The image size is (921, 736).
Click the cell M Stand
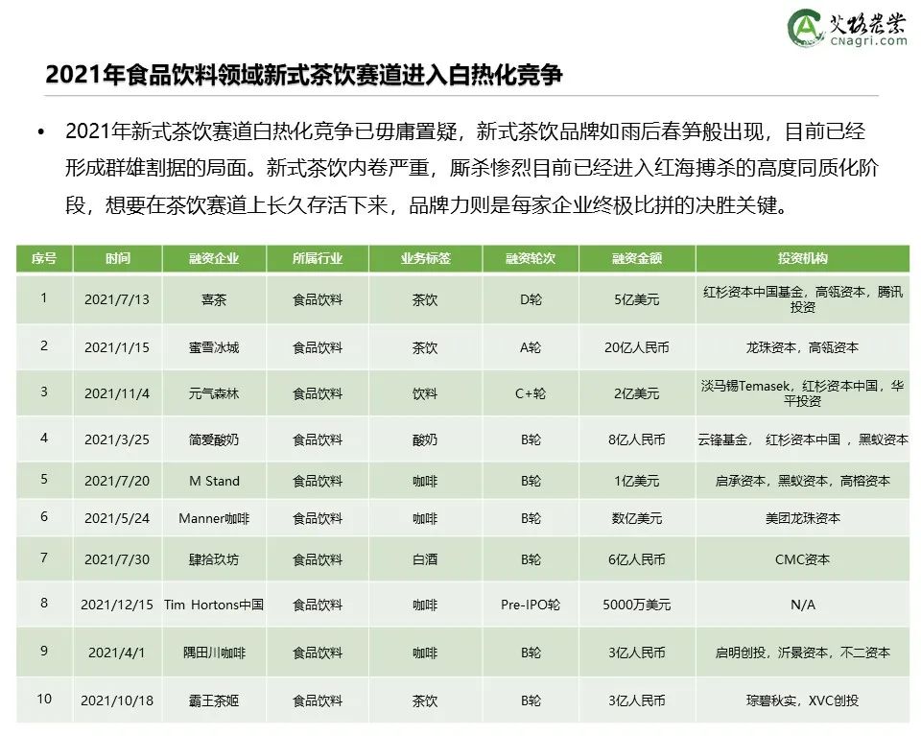[x=214, y=481]
